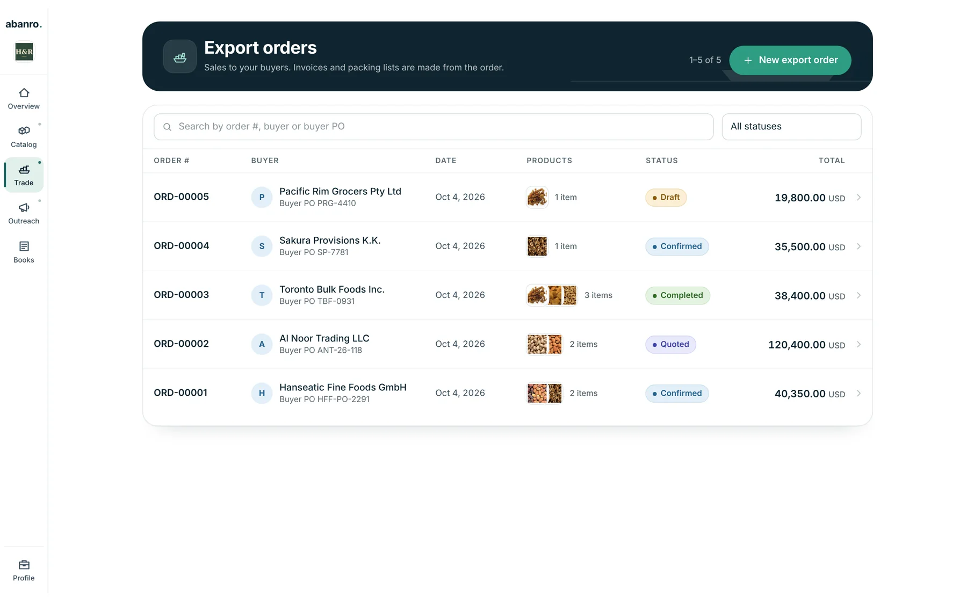Screen dimensions: 967x604
Task: Open order ORD-00005 link
Action: pos(181,197)
